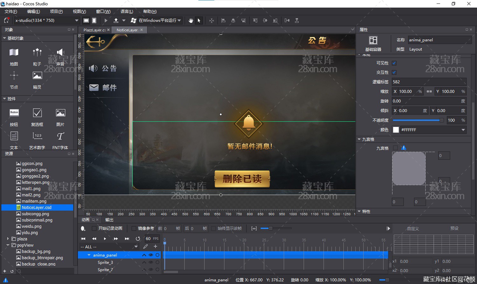Open the Project (项目) menu
The width and height of the screenshot is (477, 284).
click(x=56, y=11)
